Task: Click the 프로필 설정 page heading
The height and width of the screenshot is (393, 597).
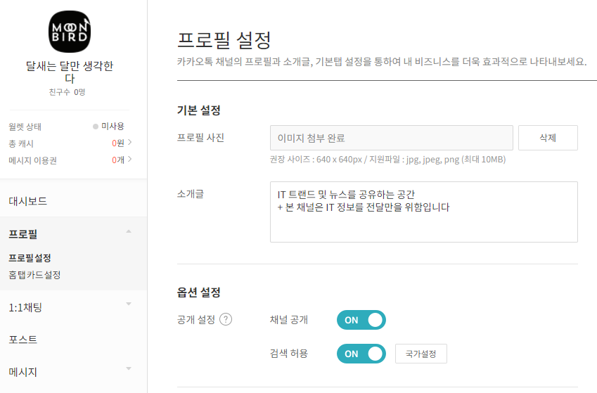Action: click(224, 40)
